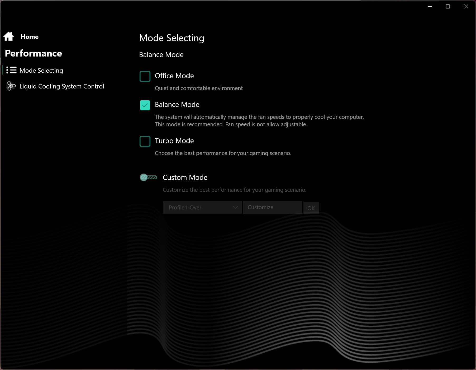Go to Home label in sidebar
The width and height of the screenshot is (476, 370).
(x=30, y=37)
